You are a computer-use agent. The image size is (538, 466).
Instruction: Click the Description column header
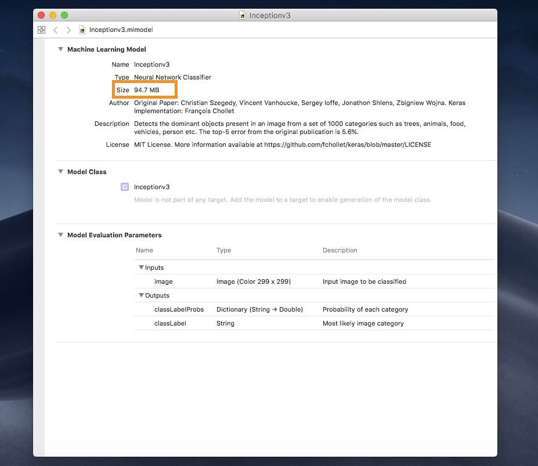(340, 250)
